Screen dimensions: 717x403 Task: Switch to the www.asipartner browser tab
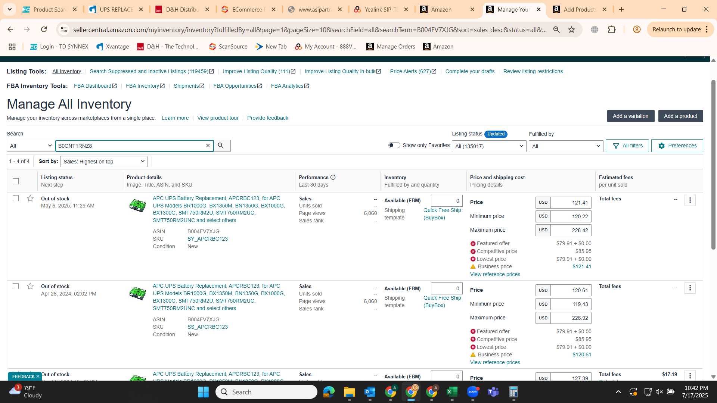pos(315,9)
